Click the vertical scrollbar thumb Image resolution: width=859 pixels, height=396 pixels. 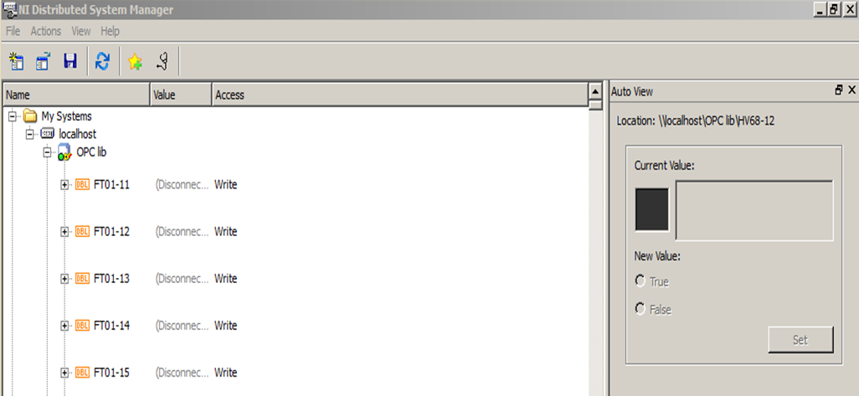tap(595, 105)
